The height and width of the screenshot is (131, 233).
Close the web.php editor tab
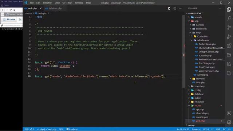(x=41, y=8)
